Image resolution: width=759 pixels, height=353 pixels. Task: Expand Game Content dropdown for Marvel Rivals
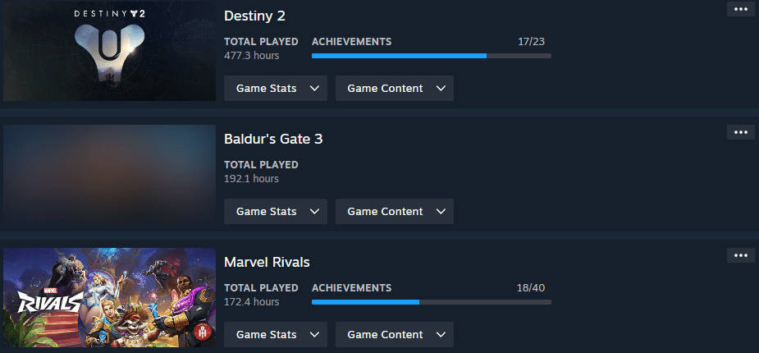pos(395,335)
